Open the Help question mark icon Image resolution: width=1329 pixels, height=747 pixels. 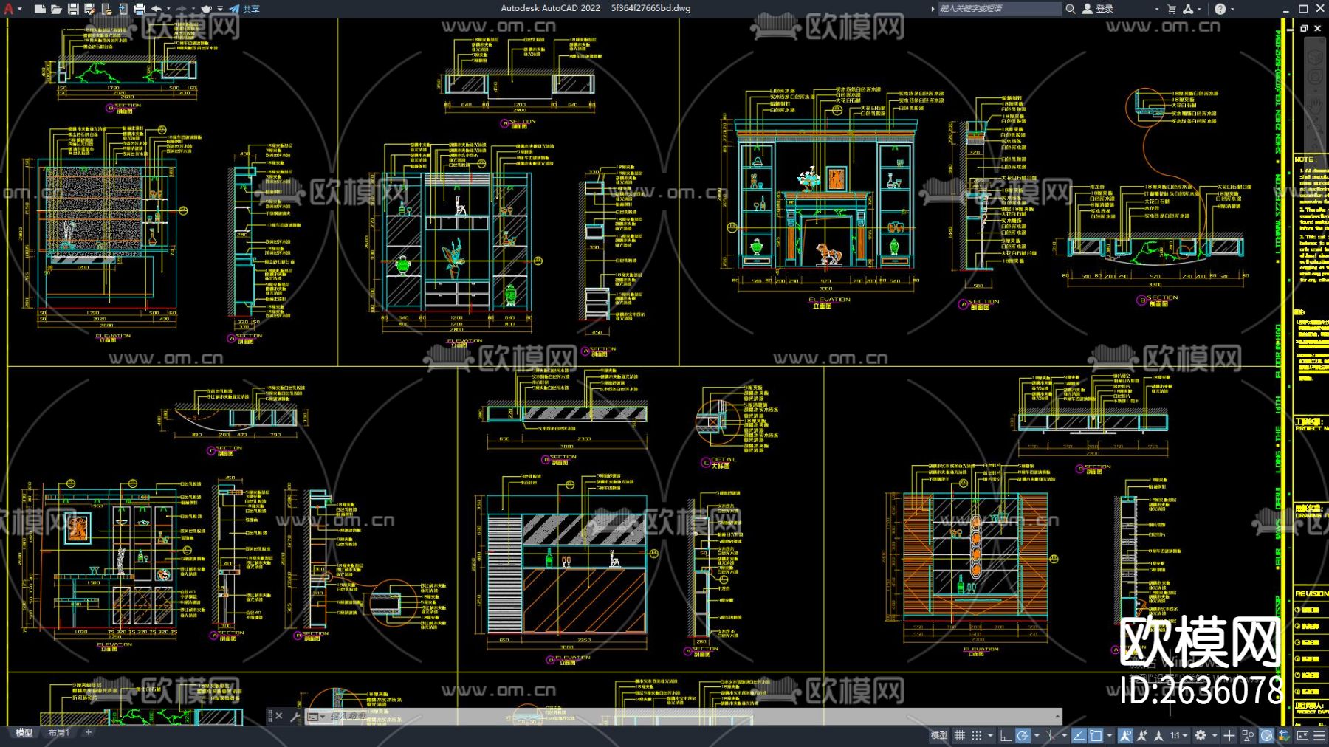tap(1220, 9)
